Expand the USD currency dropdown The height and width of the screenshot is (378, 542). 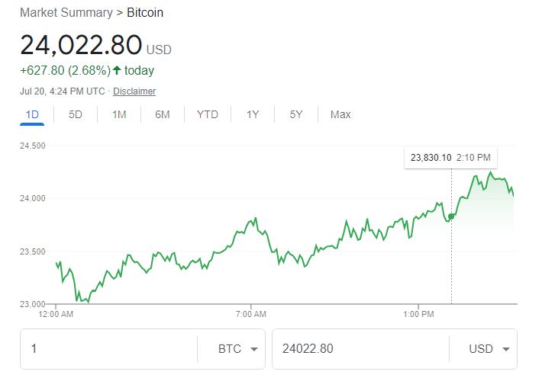pyautogui.click(x=489, y=349)
